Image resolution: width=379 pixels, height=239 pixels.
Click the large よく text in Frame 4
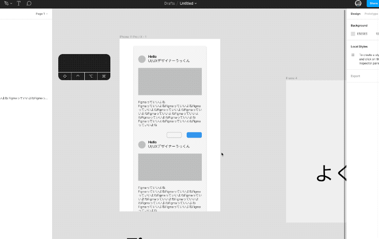pyautogui.click(x=331, y=173)
